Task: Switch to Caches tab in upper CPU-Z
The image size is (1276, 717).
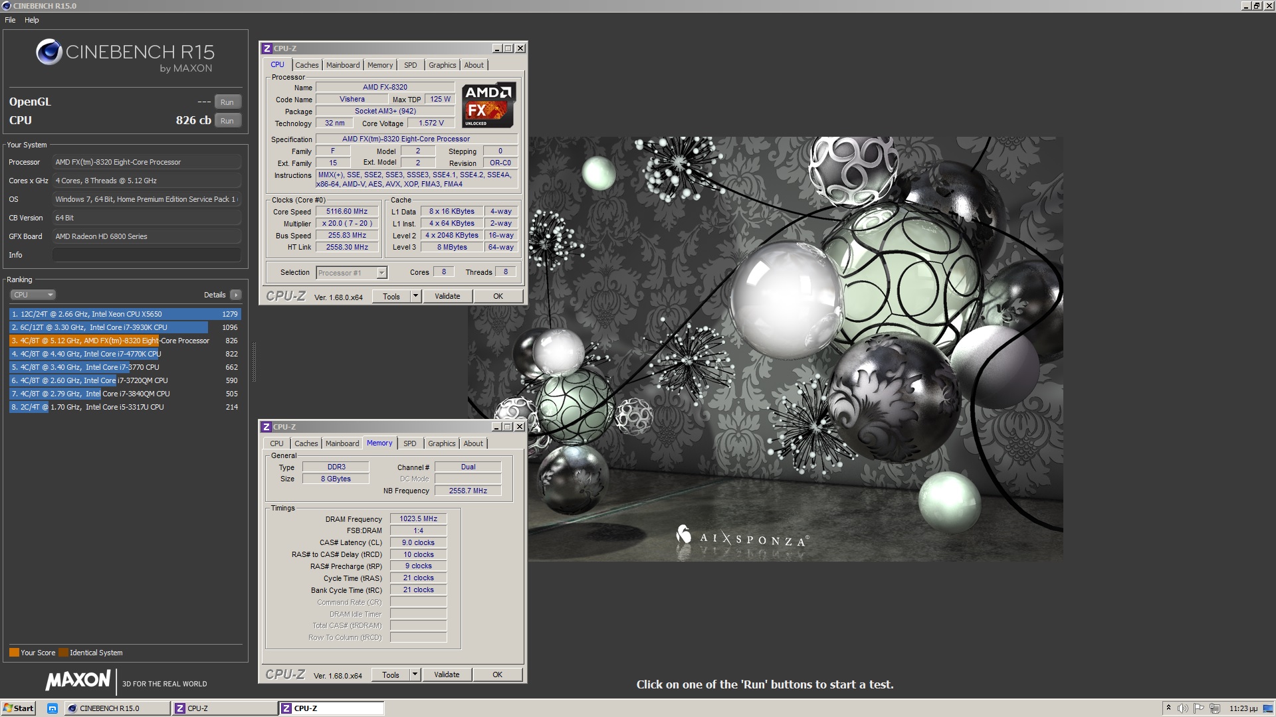Action: [x=306, y=65]
